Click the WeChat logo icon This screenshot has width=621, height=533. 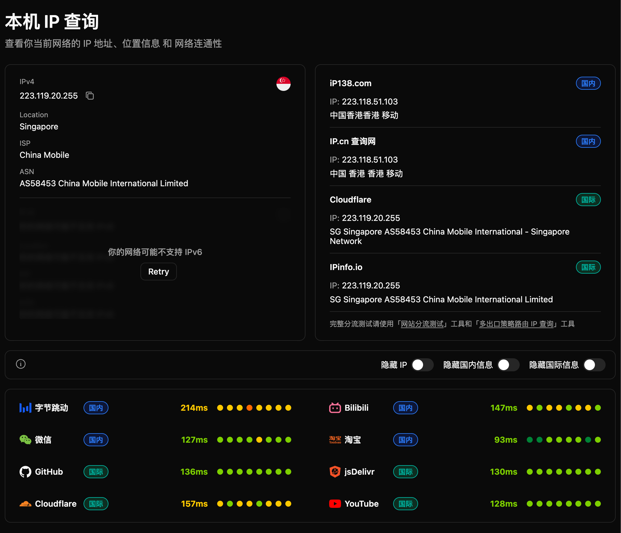tap(25, 440)
